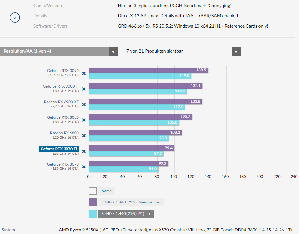Screen dimensions: 299x234
Task: Click the 93.0 P1 bar of RX 6800
Action: coord(129,138)
